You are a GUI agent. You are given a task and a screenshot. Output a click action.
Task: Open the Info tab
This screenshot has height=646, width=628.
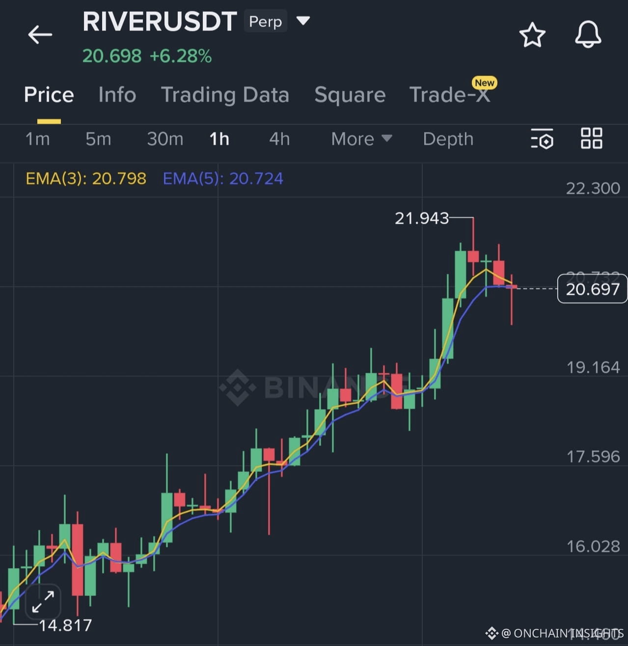click(117, 95)
